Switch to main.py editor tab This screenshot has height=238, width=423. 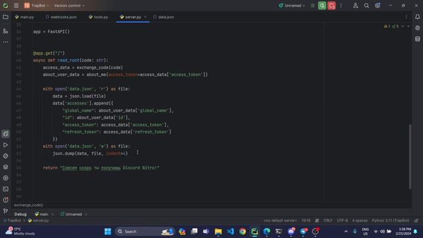(24, 17)
